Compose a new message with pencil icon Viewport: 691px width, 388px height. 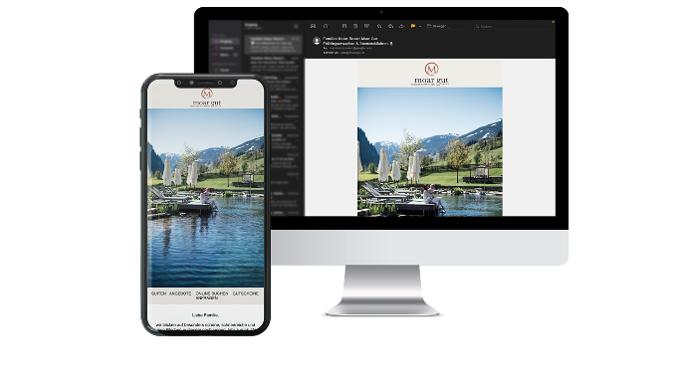[x=326, y=27]
